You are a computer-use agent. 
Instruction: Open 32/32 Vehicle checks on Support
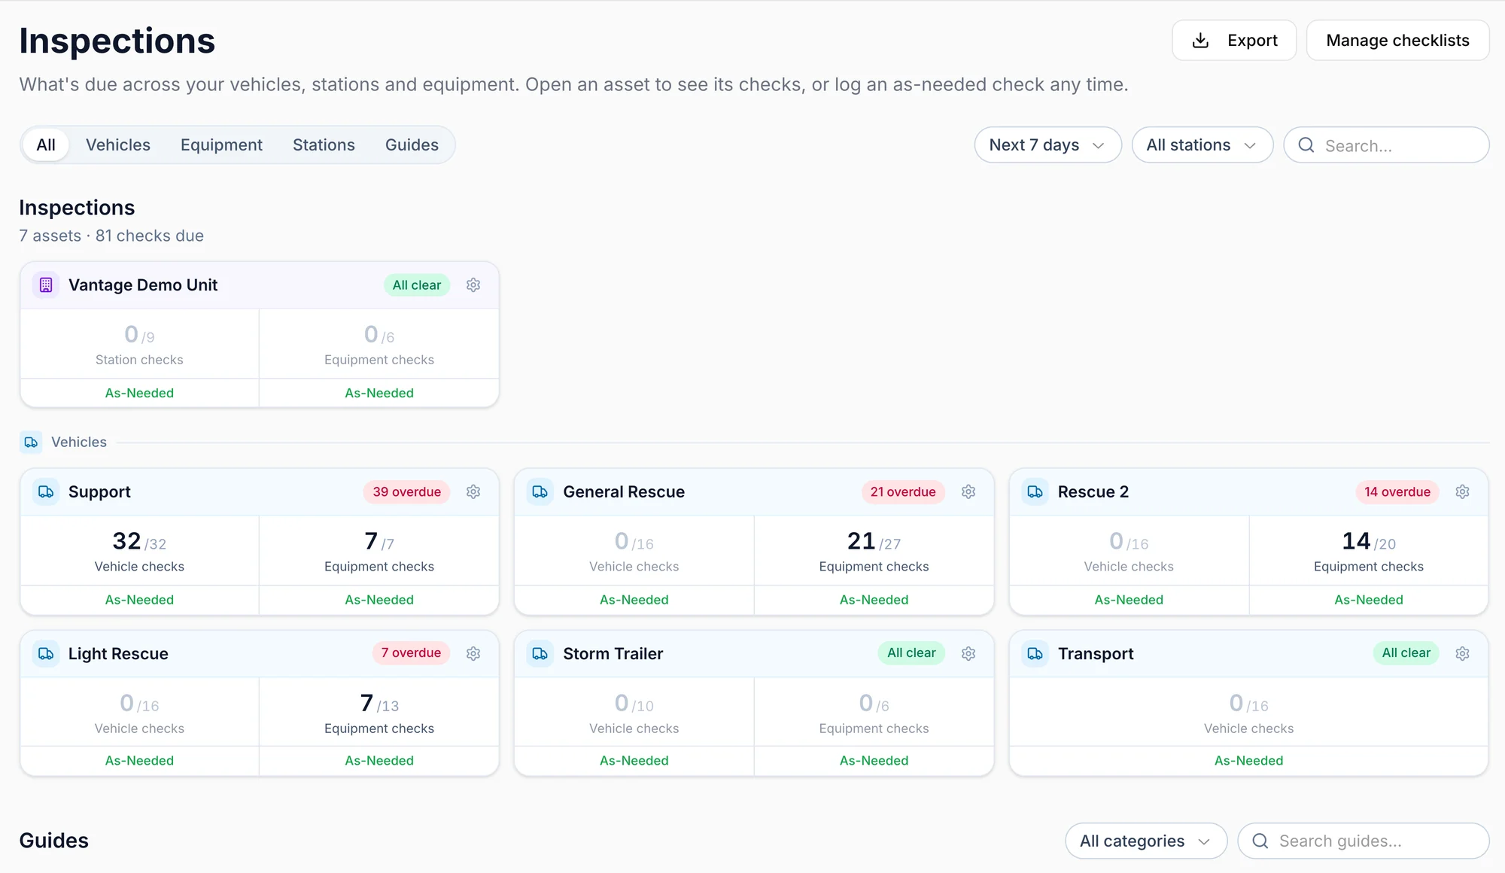(139, 551)
